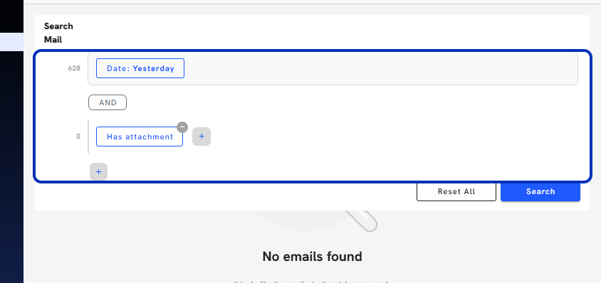601x283 pixels.
Task: Click Reset All to clear filters
Action: click(x=456, y=191)
